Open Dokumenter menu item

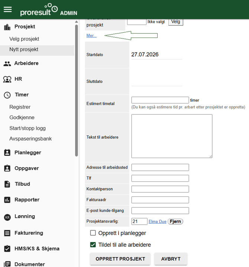(x=30, y=264)
